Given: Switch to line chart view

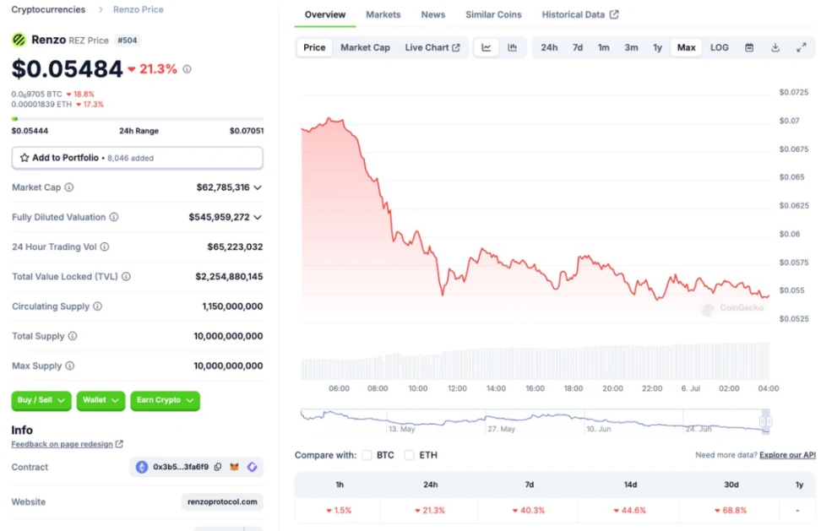Looking at the screenshot, I should click(x=487, y=48).
